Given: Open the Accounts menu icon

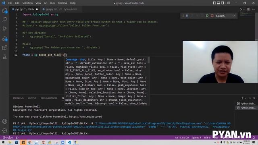Looking at the screenshot, I should coord(4,121).
